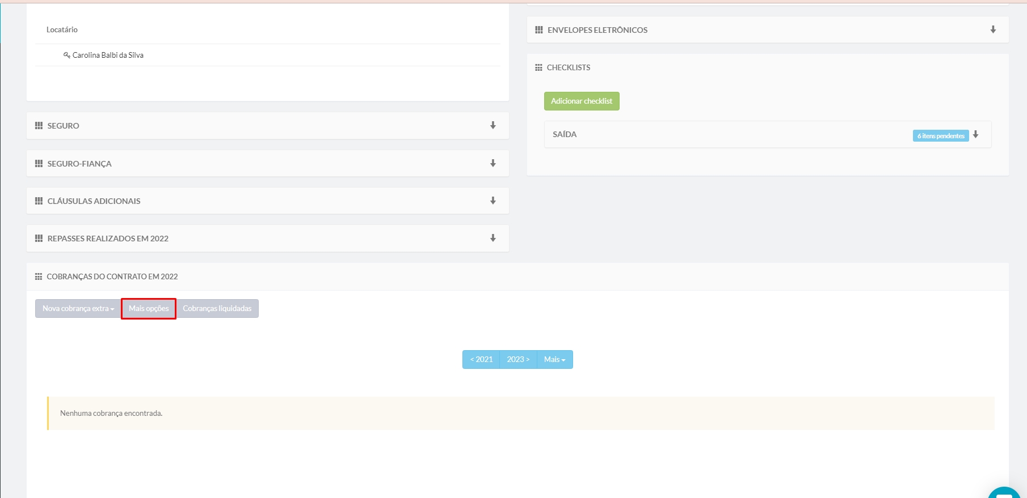
Task: Expand ENVELOPES ELETRÔNICOS panel arrow
Action: click(993, 29)
